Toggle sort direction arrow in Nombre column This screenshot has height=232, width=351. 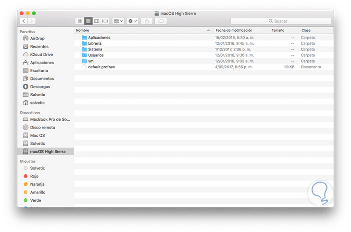[208, 30]
